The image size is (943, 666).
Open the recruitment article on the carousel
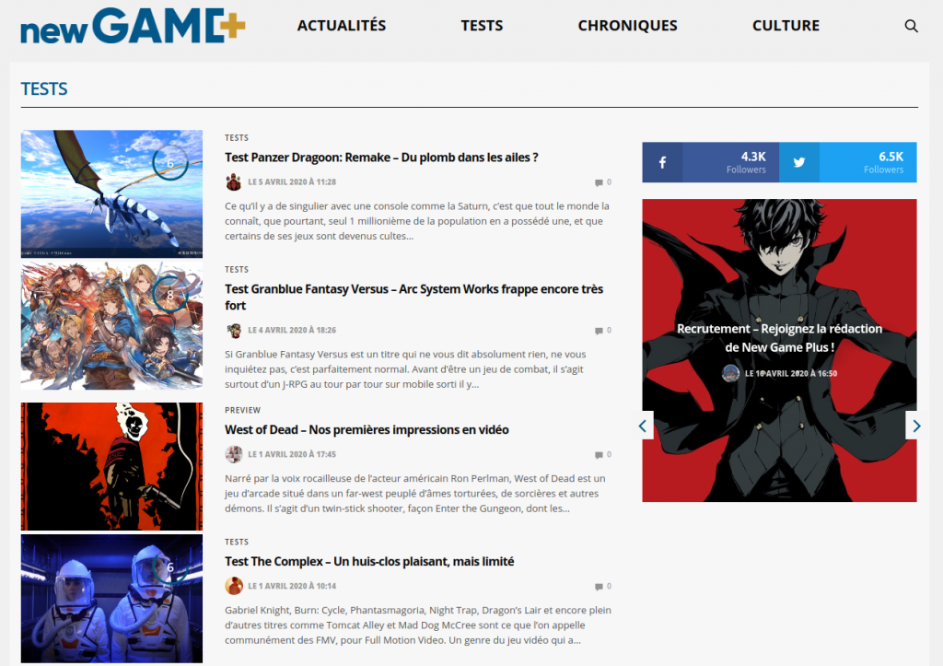[x=778, y=340]
